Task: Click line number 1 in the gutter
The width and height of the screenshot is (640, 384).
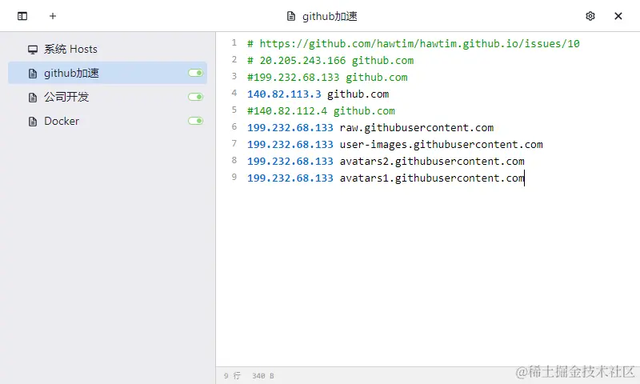Action: (x=234, y=42)
